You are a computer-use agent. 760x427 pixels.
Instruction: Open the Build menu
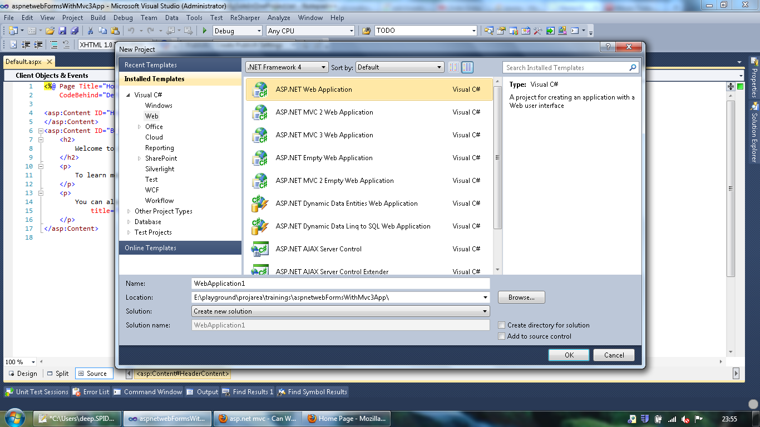(98, 18)
